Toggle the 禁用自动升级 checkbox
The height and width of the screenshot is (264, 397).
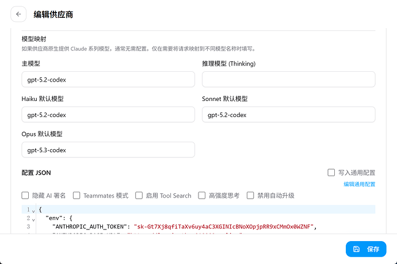coord(250,195)
